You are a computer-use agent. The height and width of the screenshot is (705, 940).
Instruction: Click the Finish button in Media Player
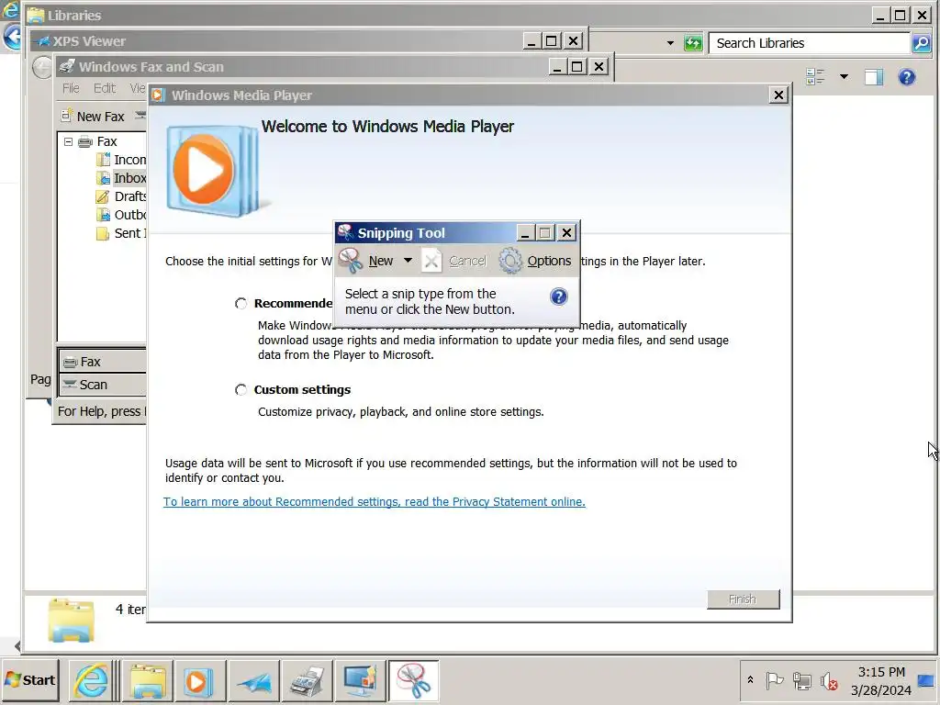coord(743,599)
